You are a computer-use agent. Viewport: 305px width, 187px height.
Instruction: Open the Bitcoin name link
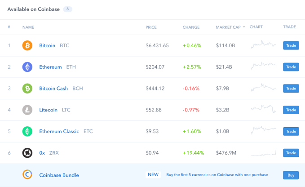47,45
